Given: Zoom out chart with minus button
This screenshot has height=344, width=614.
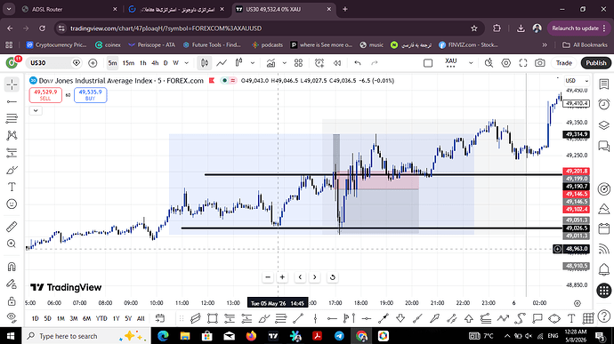Looking at the screenshot, I should [x=268, y=277].
